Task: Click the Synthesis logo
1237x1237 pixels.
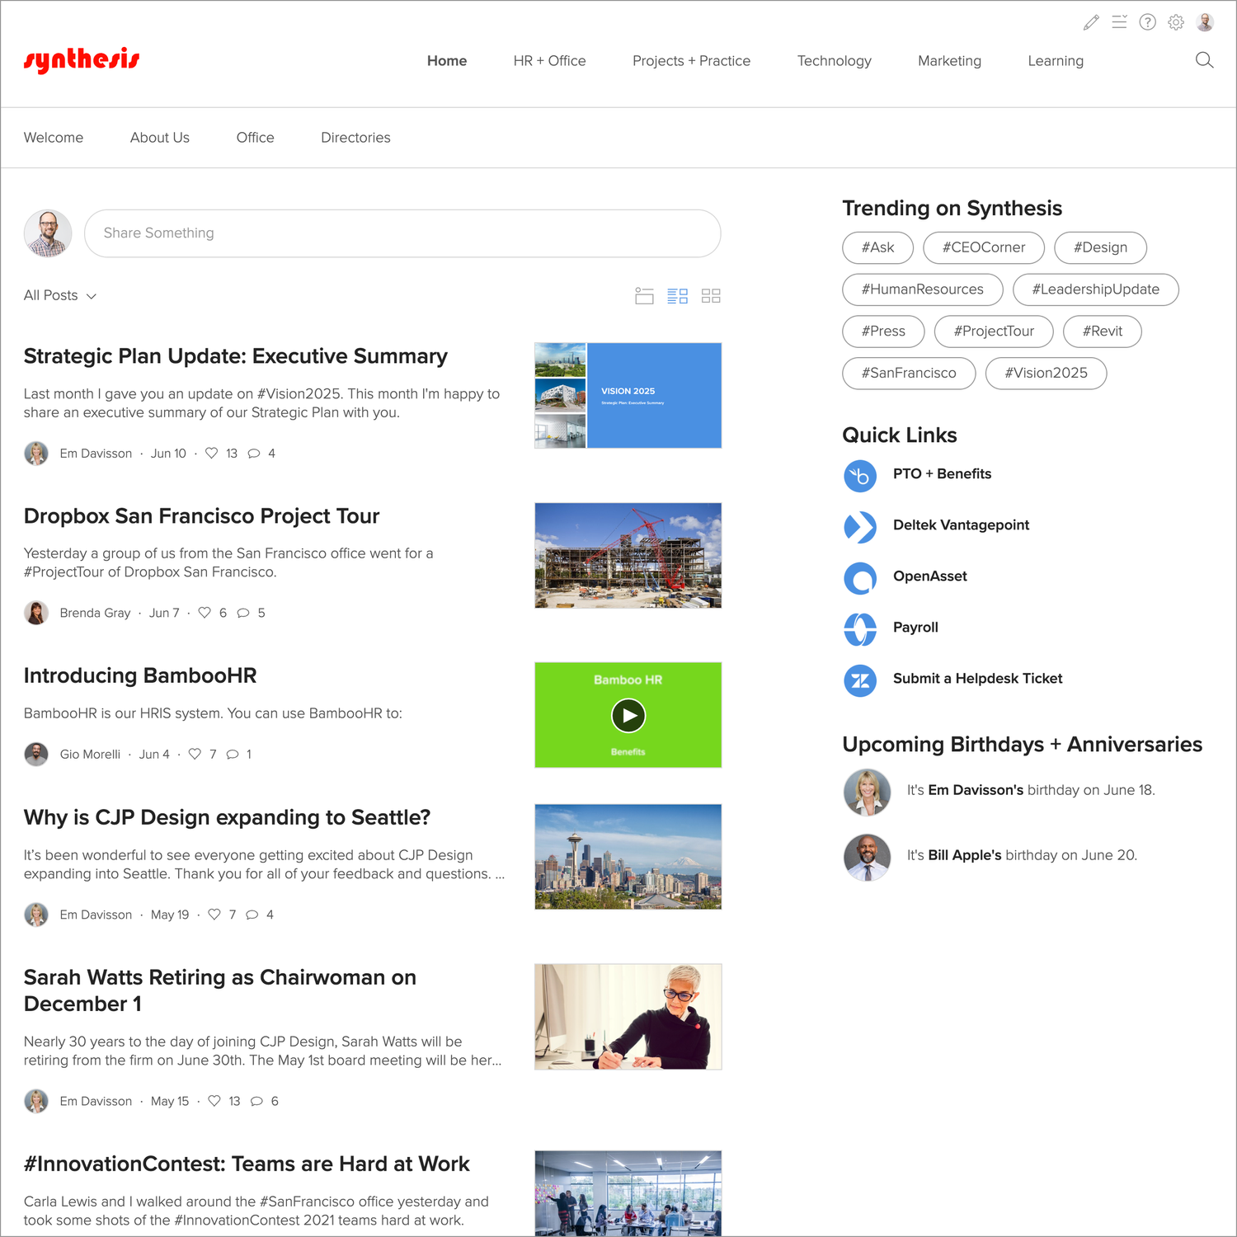Action: click(x=82, y=60)
